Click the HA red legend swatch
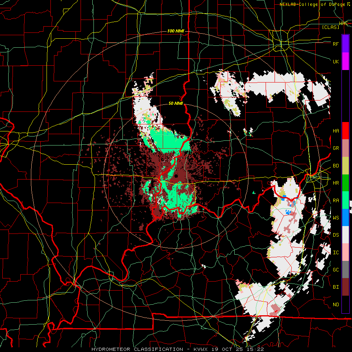Image resolution: width=352 pixels, height=352 pixels. [x=345, y=131]
